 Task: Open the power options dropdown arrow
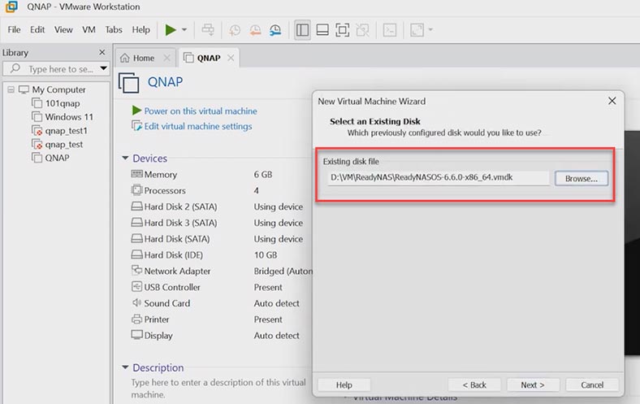point(184,30)
